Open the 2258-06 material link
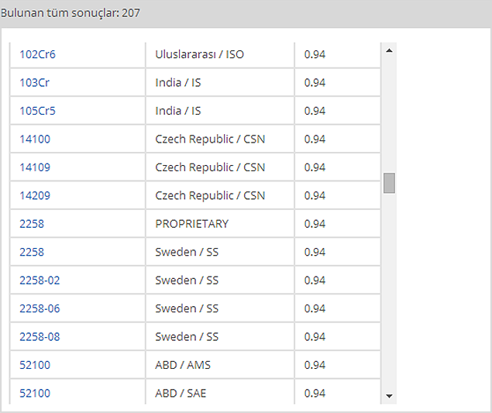 coord(40,308)
